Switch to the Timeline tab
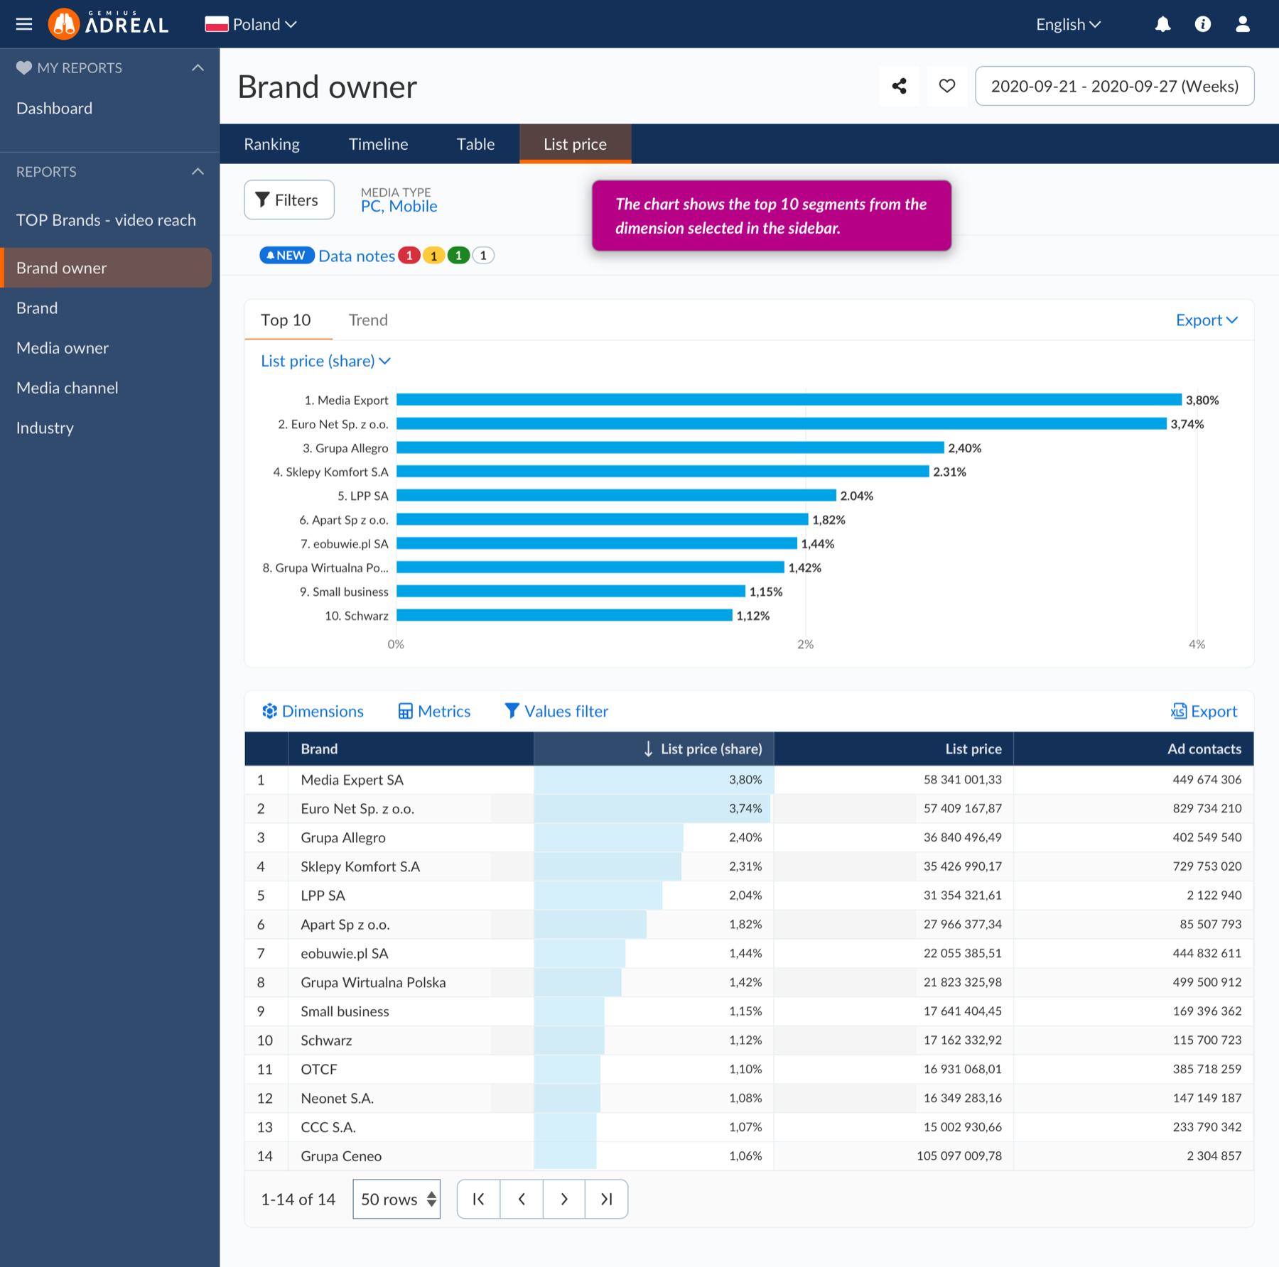The image size is (1279, 1267). tap(378, 144)
